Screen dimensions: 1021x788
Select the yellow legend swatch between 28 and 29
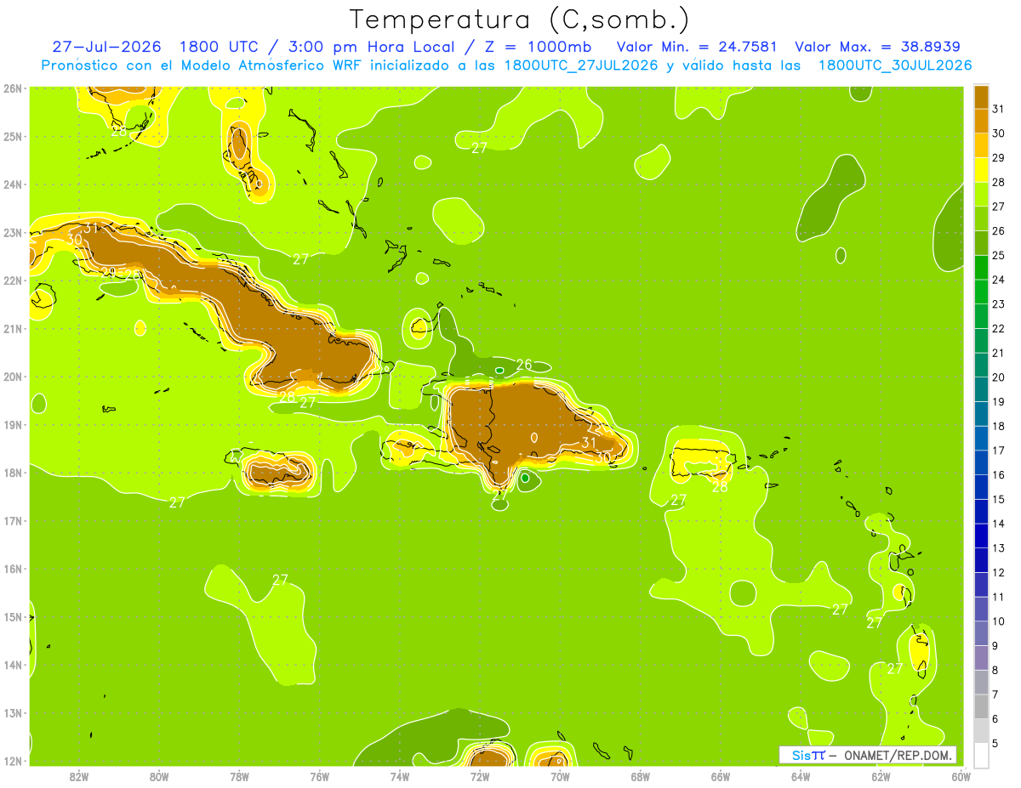982,170
